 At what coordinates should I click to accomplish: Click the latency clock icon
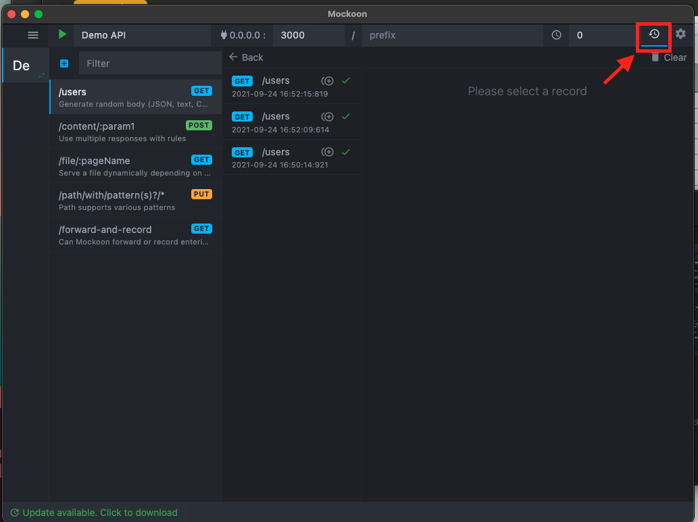pos(555,34)
